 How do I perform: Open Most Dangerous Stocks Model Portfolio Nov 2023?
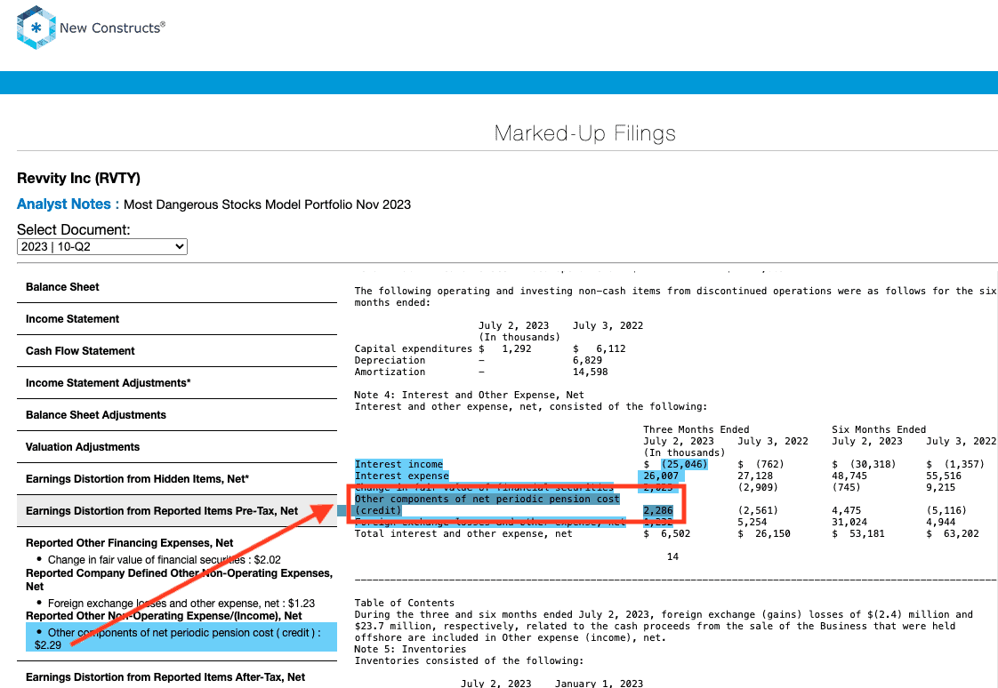(268, 204)
